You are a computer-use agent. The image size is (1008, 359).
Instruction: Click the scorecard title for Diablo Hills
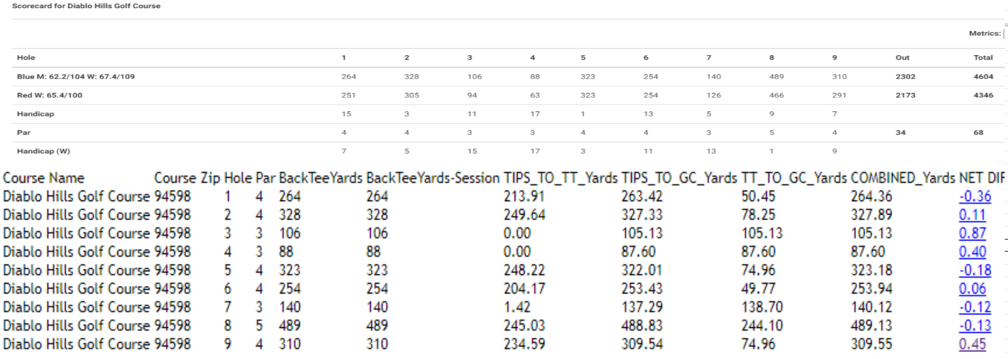pyautogui.click(x=86, y=6)
